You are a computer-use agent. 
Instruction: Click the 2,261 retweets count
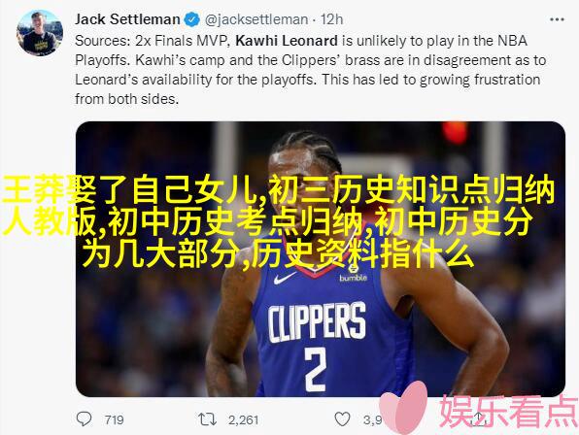tap(243, 419)
